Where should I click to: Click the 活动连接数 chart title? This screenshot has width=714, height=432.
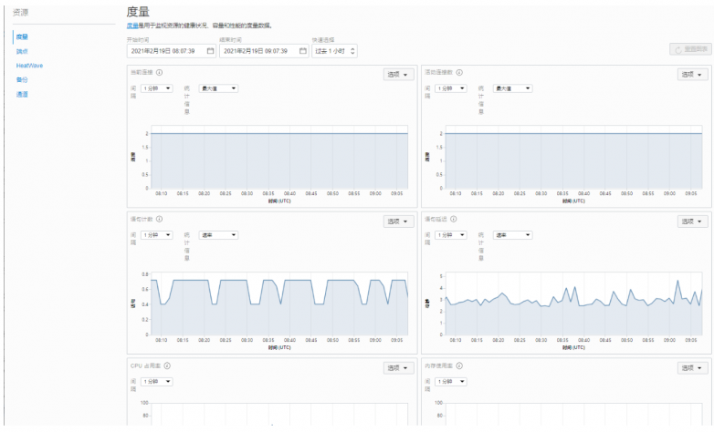pos(438,72)
